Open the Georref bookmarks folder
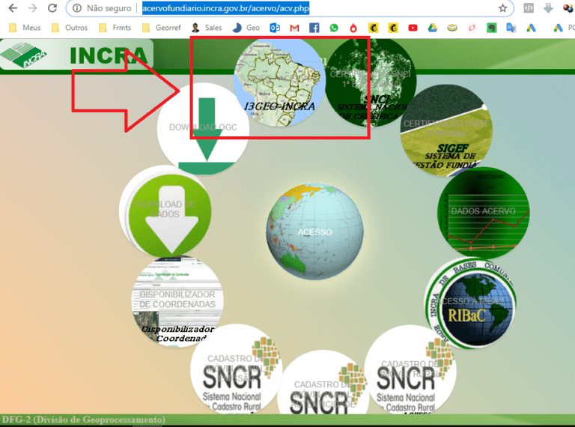The height and width of the screenshot is (427, 575). 162,28
